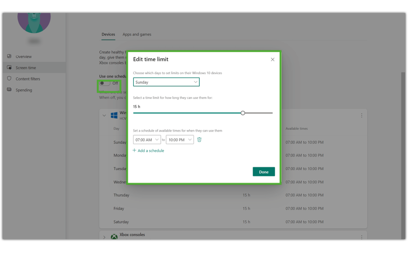Click the time limit slider handle
The width and height of the screenshot is (408, 255).
coord(243,113)
